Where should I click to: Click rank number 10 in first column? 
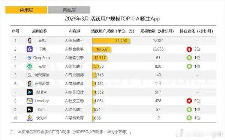click(15, 118)
